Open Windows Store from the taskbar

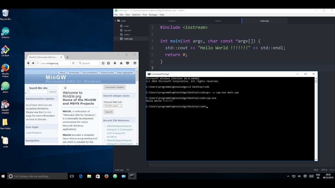pyautogui.click(x=98, y=176)
